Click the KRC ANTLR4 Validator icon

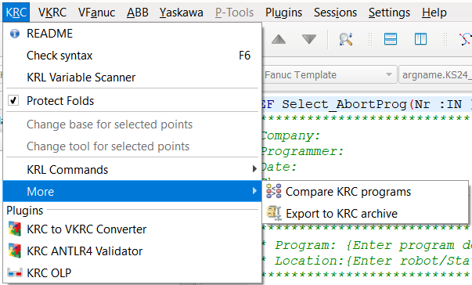pyautogui.click(x=15, y=251)
